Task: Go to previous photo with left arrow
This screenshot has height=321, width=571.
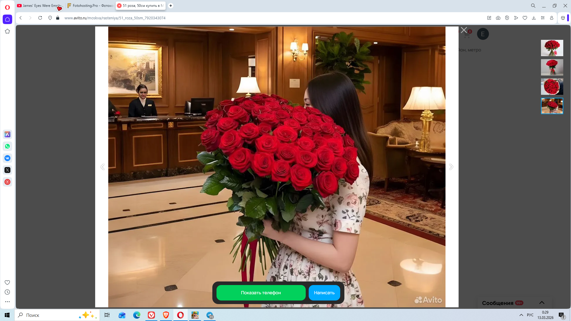Action: click(x=102, y=167)
